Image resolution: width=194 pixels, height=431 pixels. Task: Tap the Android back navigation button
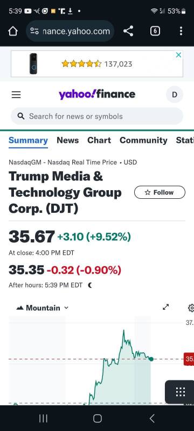(x=152, y=419)
